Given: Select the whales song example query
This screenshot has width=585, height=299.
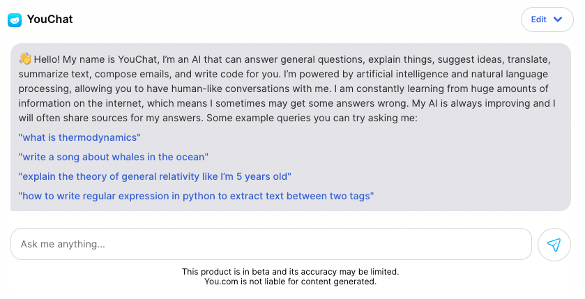Looking at the screenshot, I should click(x=114, y=158).
